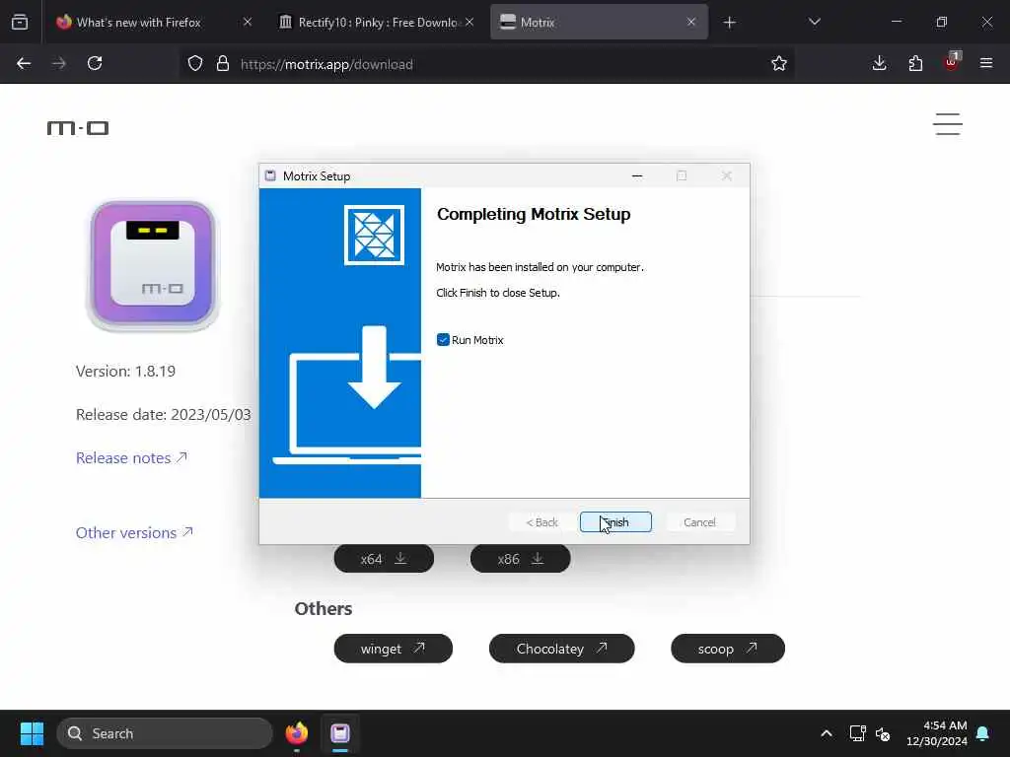Open Firefox View icon
This screenshot has width=1010, height=757.
[20, 23]
